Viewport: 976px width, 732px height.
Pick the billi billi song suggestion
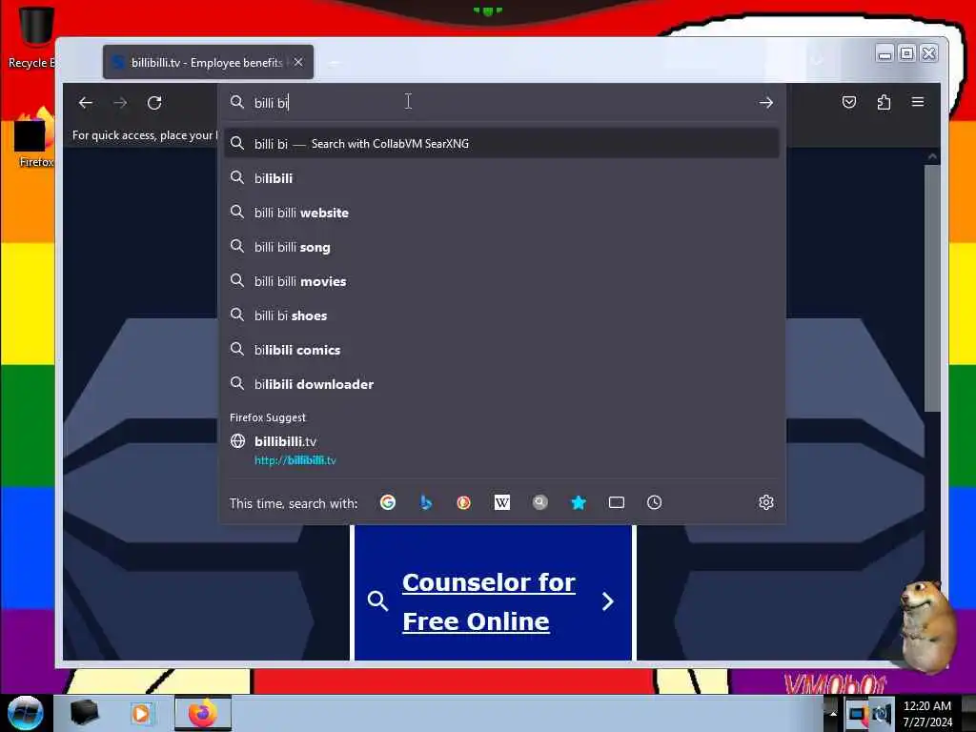click(501, 247)
